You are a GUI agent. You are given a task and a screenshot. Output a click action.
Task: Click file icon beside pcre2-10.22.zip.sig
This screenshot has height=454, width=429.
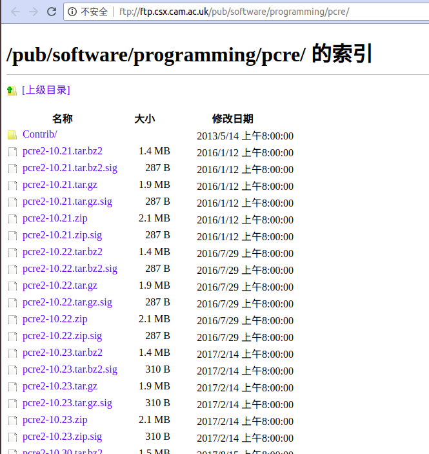12,336
